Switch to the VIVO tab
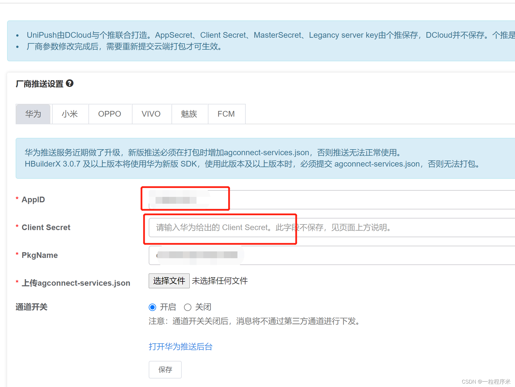This screenshot has width=515, height=387. [x=151, y=114]
